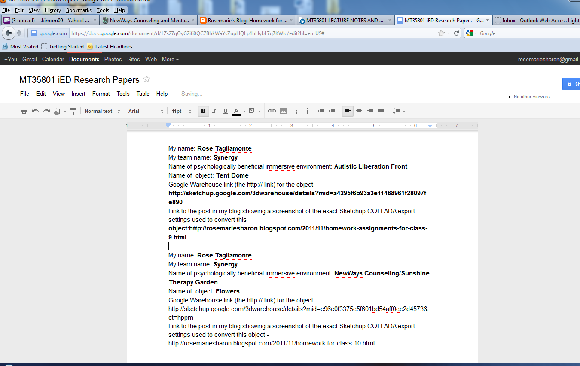Click the Undo arrow icon
The image size is (580, 366).
[35, 111]
